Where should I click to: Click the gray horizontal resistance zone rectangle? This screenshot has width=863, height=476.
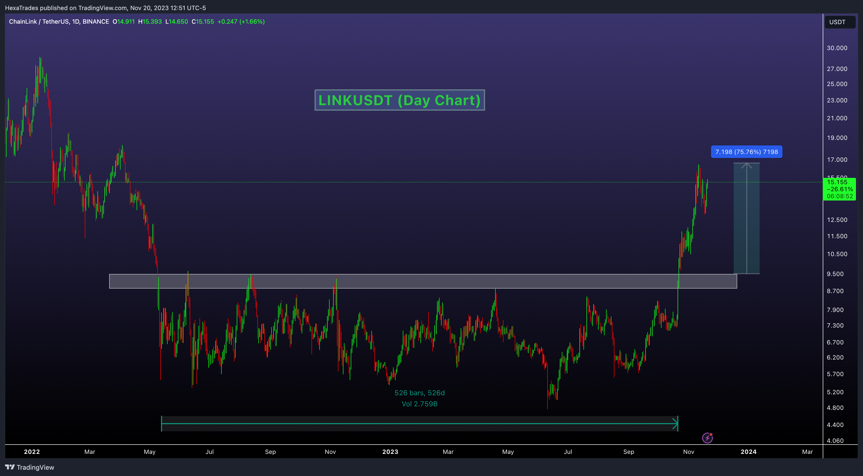423,281
